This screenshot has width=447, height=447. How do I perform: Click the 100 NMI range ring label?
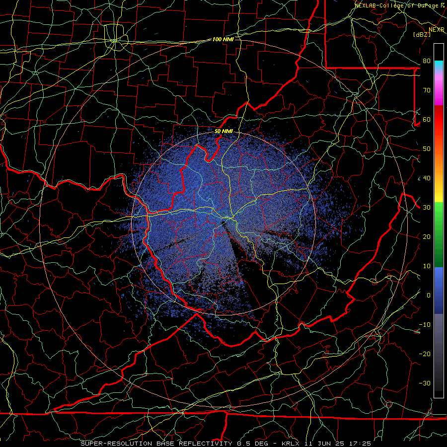[x=223, y=39]
